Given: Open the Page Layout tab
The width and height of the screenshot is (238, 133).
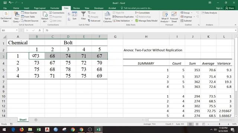Looking at the screenshot, I should [x=40, y=8].
